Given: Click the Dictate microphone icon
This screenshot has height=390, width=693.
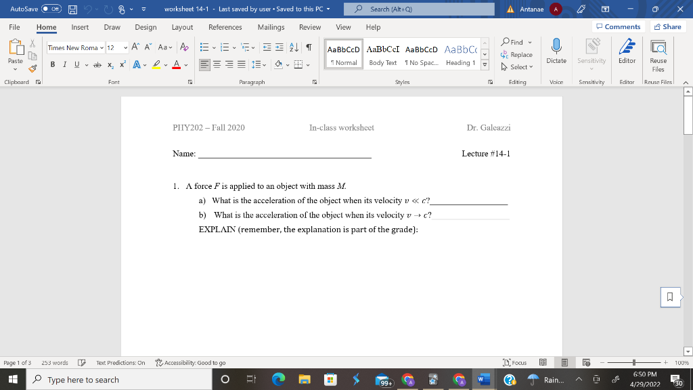Looking at the screenshot, I should [x=556, y=47].
